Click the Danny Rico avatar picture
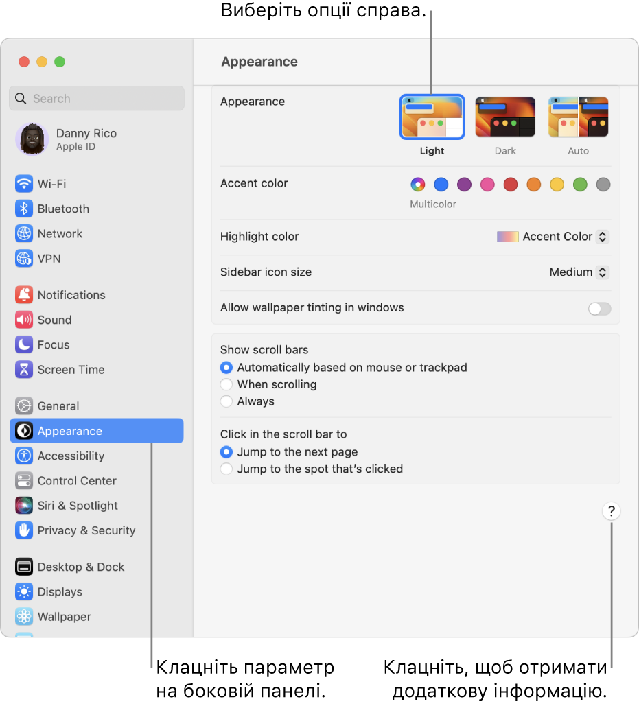639x706 pixels. tap(32, 139)
